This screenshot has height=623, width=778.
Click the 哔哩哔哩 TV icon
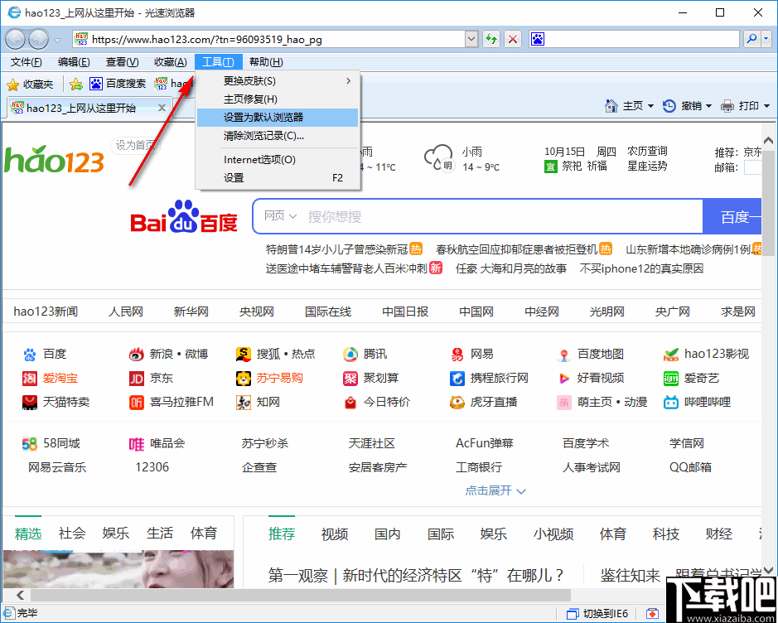click(x=671, y=403)
